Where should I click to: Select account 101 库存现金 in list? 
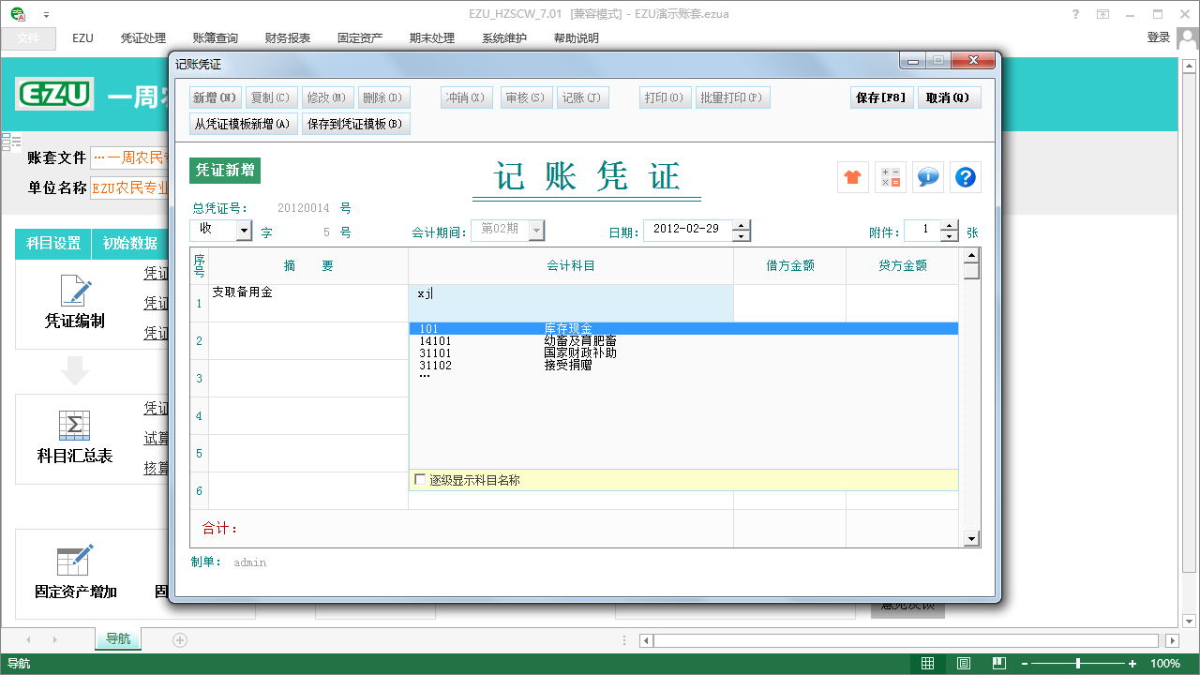[x=683, y=329]
